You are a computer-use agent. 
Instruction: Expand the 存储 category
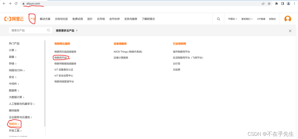coord(13,64)
